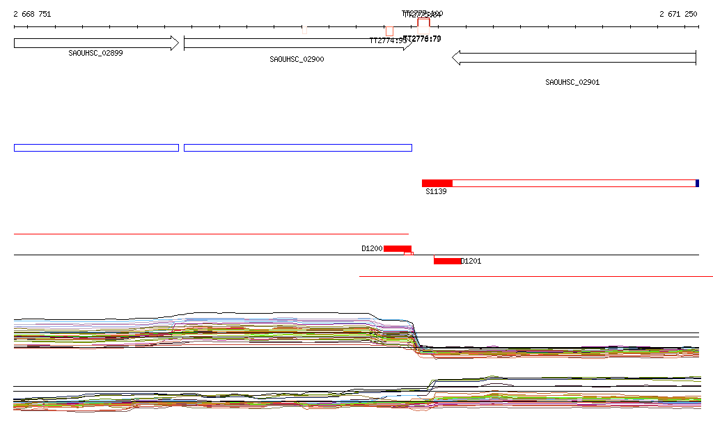
Task: Click the end coordinate 2 671 250
Action: pyautogui.click(x=678, y=14)
